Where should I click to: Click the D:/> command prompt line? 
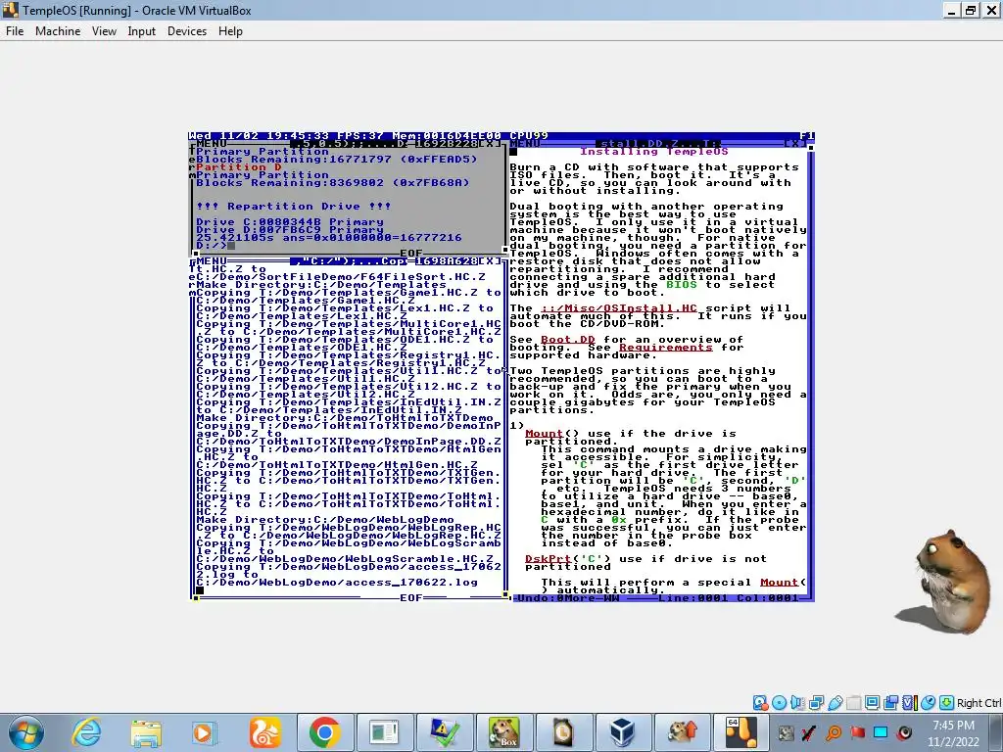point(215,246)
